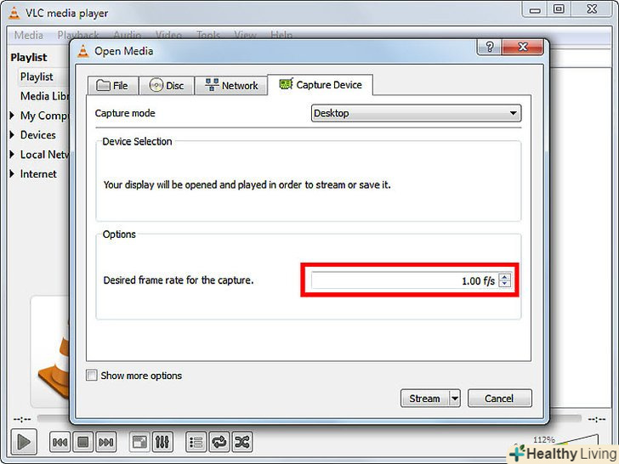Open the Stream button dropdown arrow
This screenshot has height=464, width=619.
[455, 399]
